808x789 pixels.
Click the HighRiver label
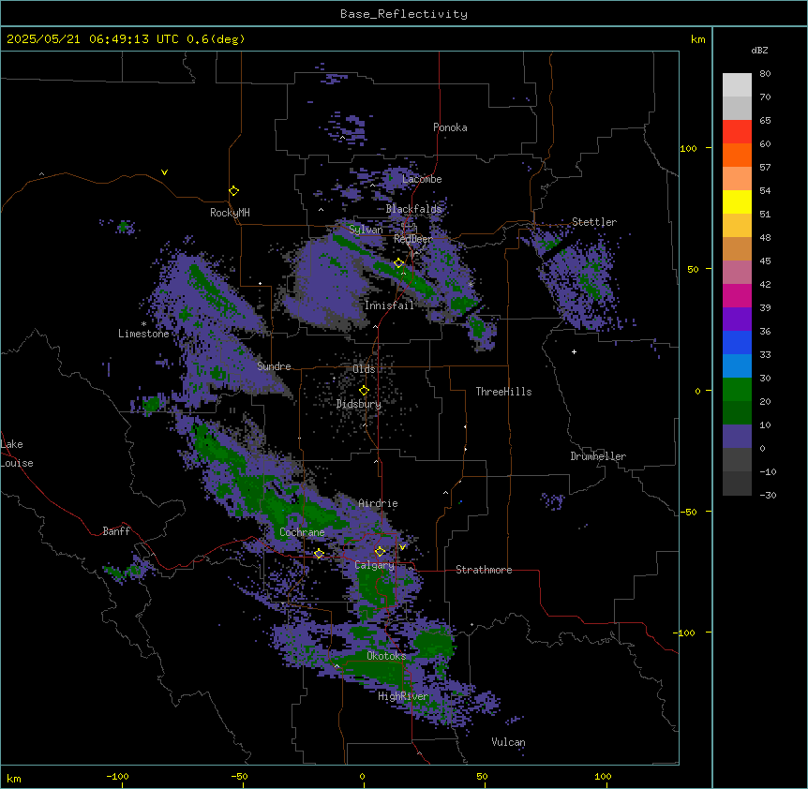(403, 696)
